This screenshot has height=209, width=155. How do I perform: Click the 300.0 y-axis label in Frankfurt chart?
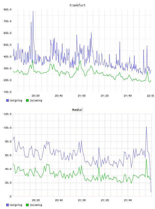(7, 68)
